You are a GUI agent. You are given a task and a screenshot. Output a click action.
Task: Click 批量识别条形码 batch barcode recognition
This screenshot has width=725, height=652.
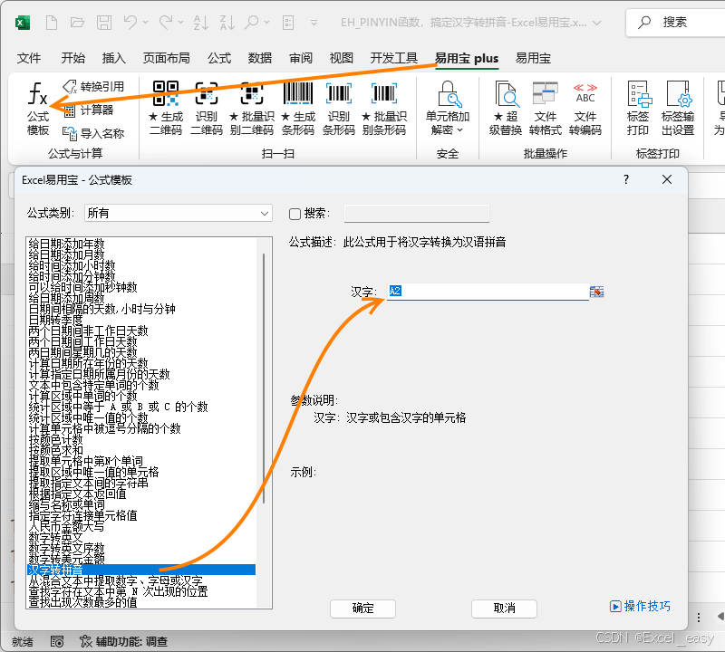point(384,109)
